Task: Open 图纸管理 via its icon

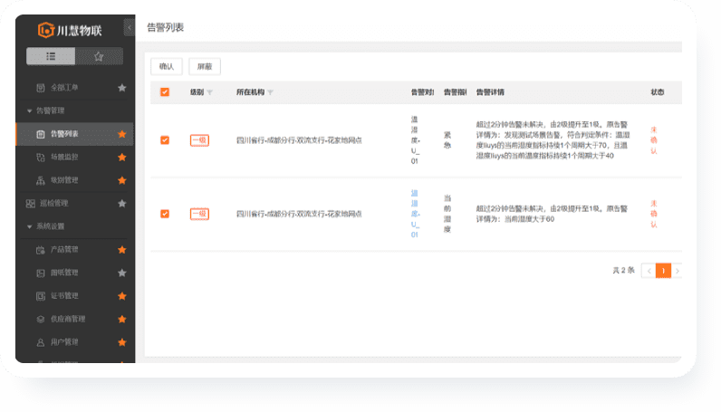Action: pos(41,273)
